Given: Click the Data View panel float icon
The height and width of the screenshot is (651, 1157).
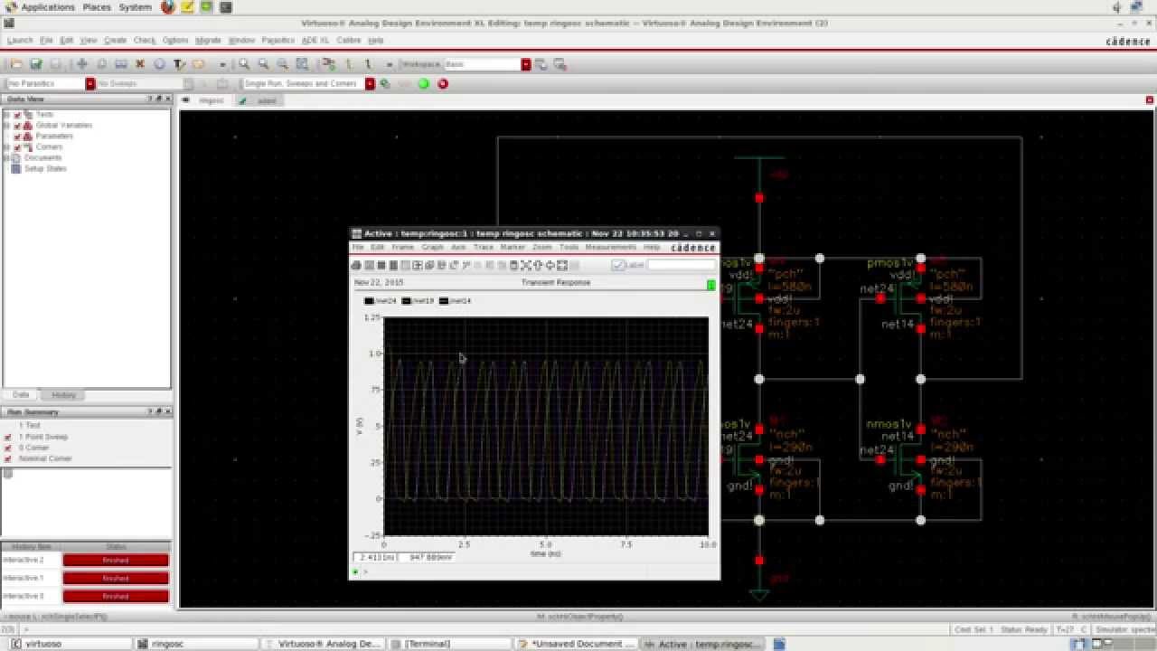Looking at the screenshot, I should (158, 99).
